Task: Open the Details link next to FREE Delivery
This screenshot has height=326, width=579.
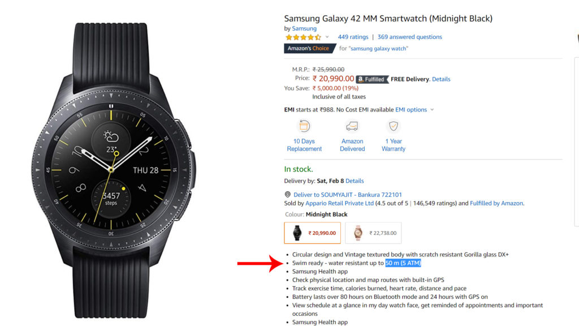Action: 441,79
